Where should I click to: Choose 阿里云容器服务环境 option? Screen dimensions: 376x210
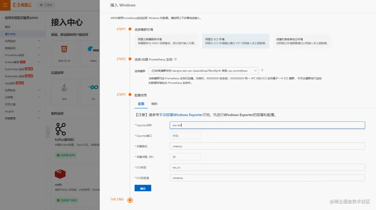167,41
